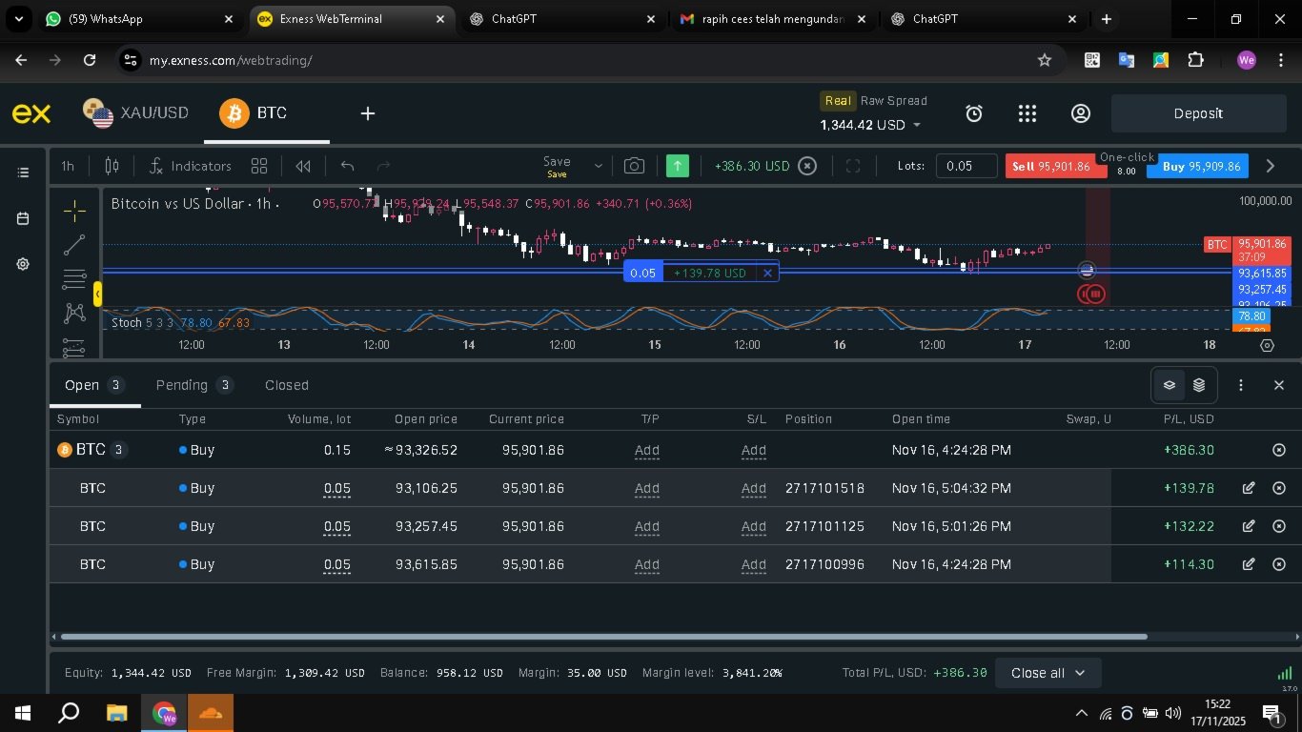Screen dimensions: 1302x732
Task: Open the Close all dropdown
Action: click(1048, 673)
